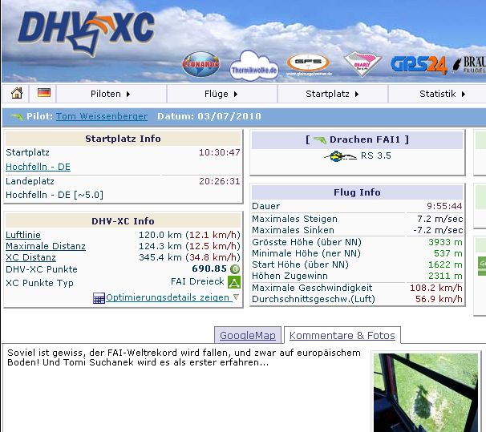The width and height of the screenshot is (486, 432).
Task: Open the Hochfelln - DE takeoff link
Action: [38, 167]
